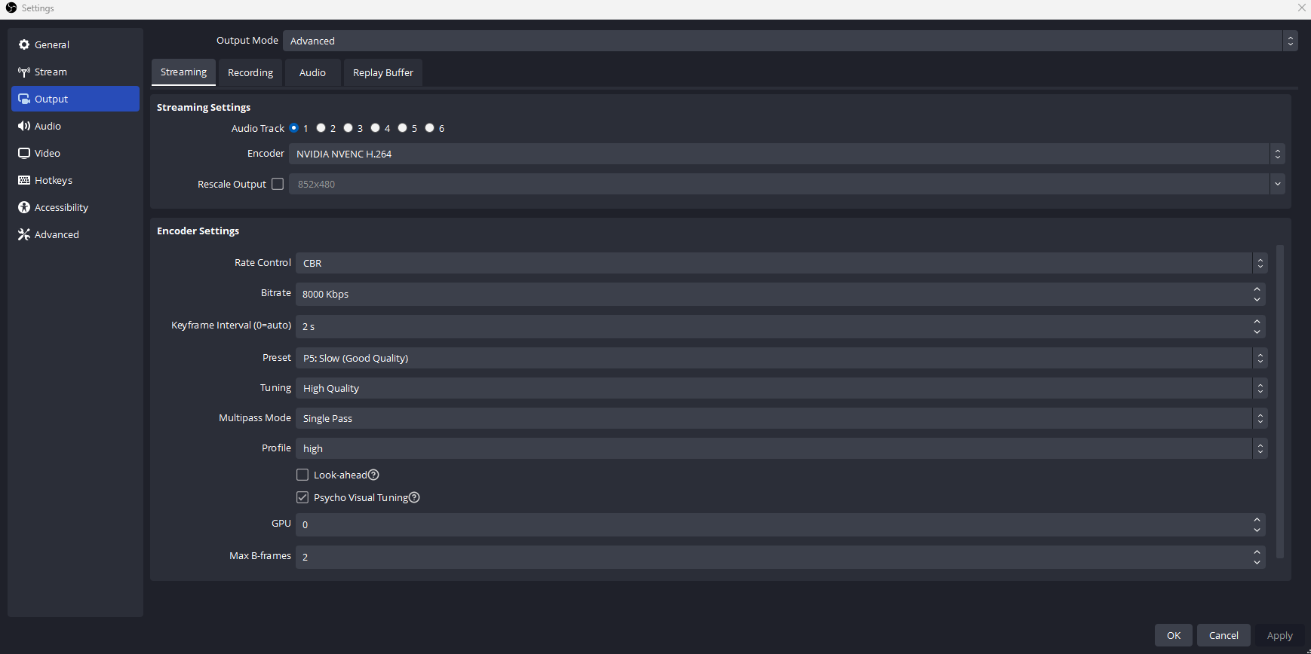Switch to the Streaming tab

point(183,72)
